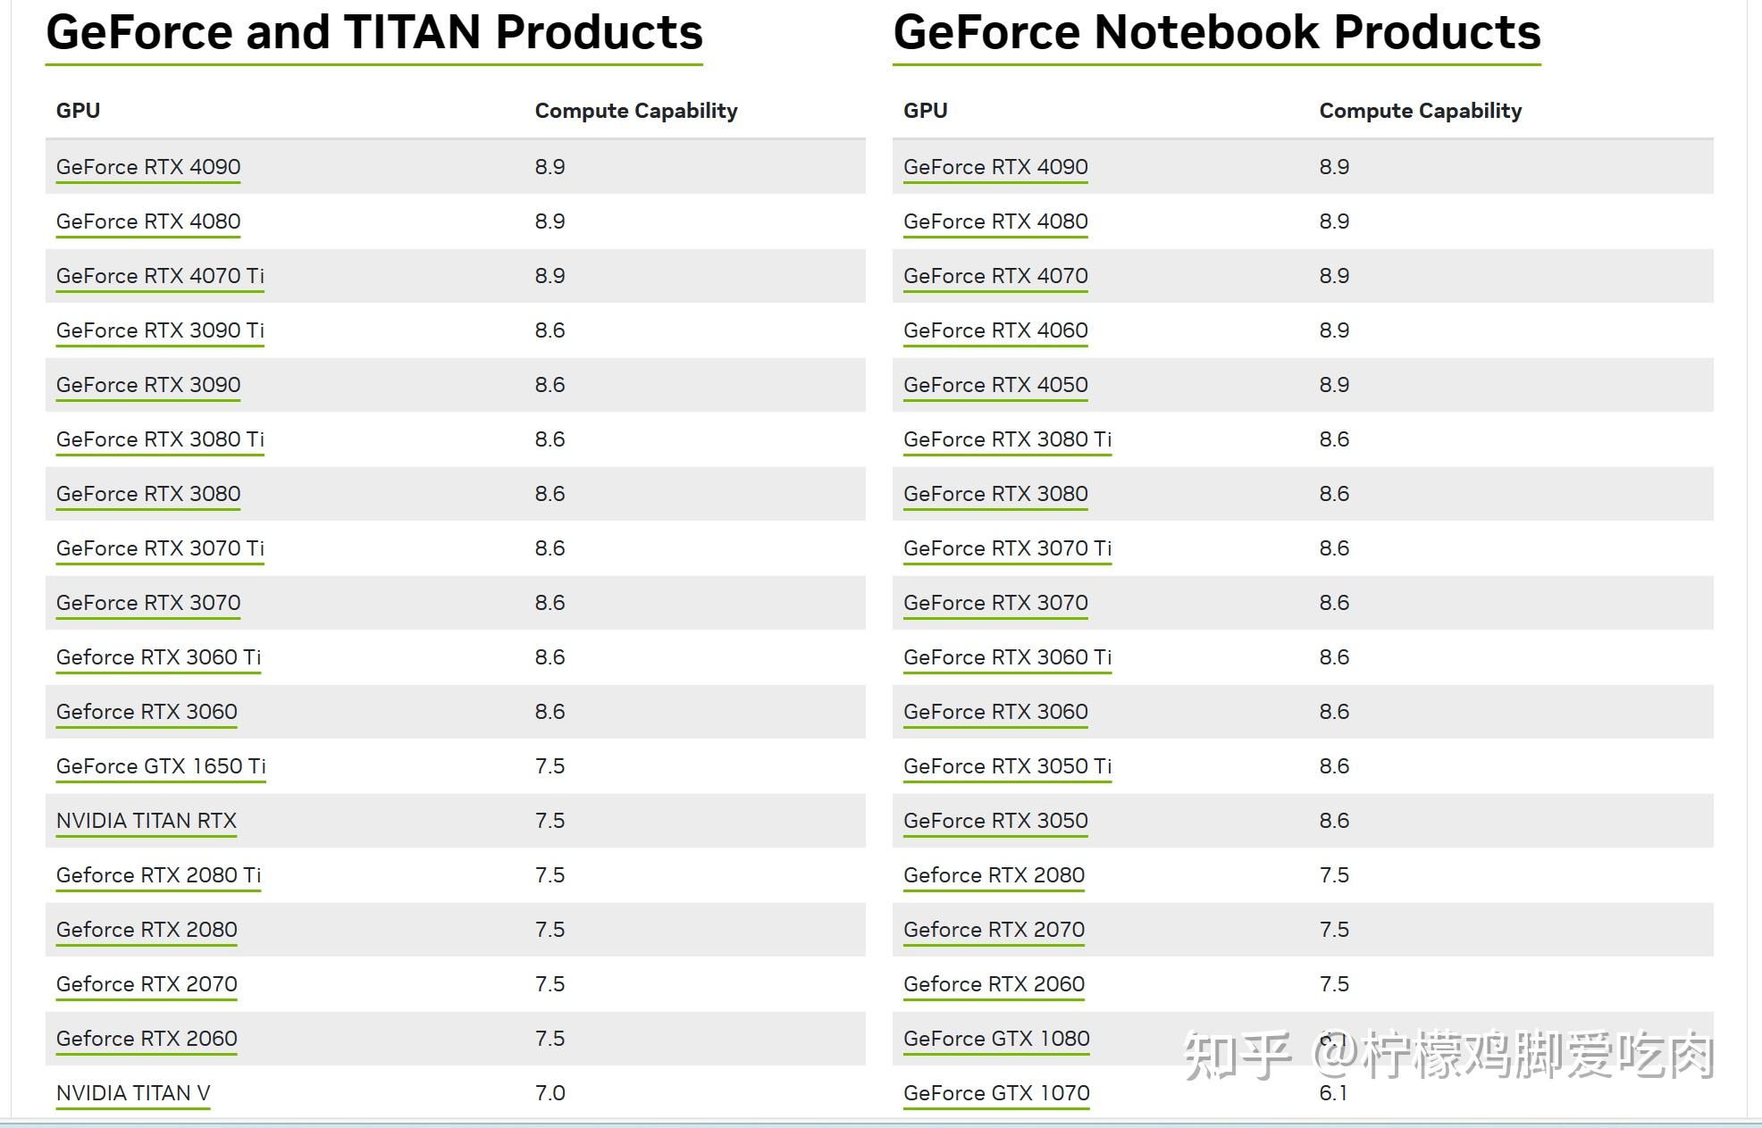Select the GeForce GTX 1650 Ti link
This screenshot has height=1128, width=1762.
161,766
